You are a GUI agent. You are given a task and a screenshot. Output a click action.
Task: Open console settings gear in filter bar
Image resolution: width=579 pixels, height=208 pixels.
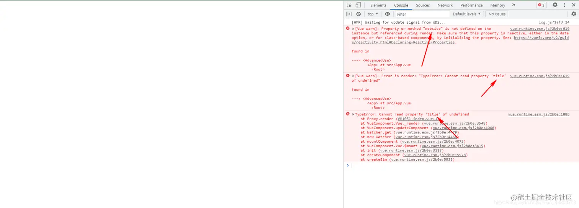click(574, 14)
